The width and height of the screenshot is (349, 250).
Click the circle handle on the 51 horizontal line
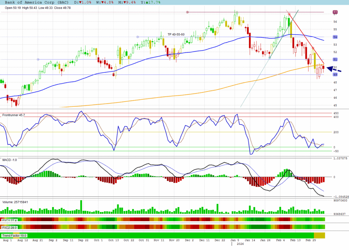(x=38, y=59)
